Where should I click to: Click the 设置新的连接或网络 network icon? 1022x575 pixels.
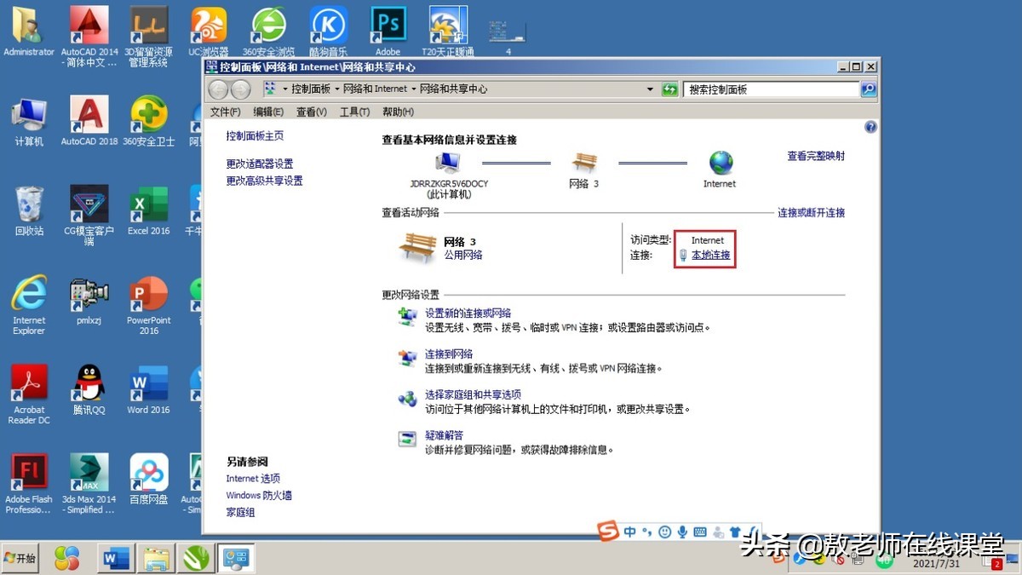pos(406,318)
